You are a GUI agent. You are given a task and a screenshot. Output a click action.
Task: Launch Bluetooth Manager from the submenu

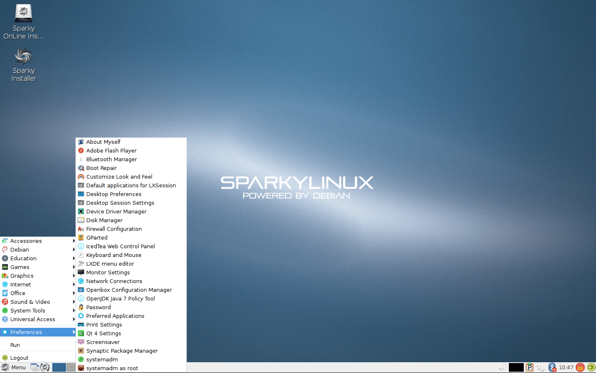[131, 159]
